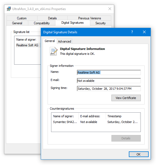Click the digital signature document icon
156x165 pixels.
click(x=54, y=51)
